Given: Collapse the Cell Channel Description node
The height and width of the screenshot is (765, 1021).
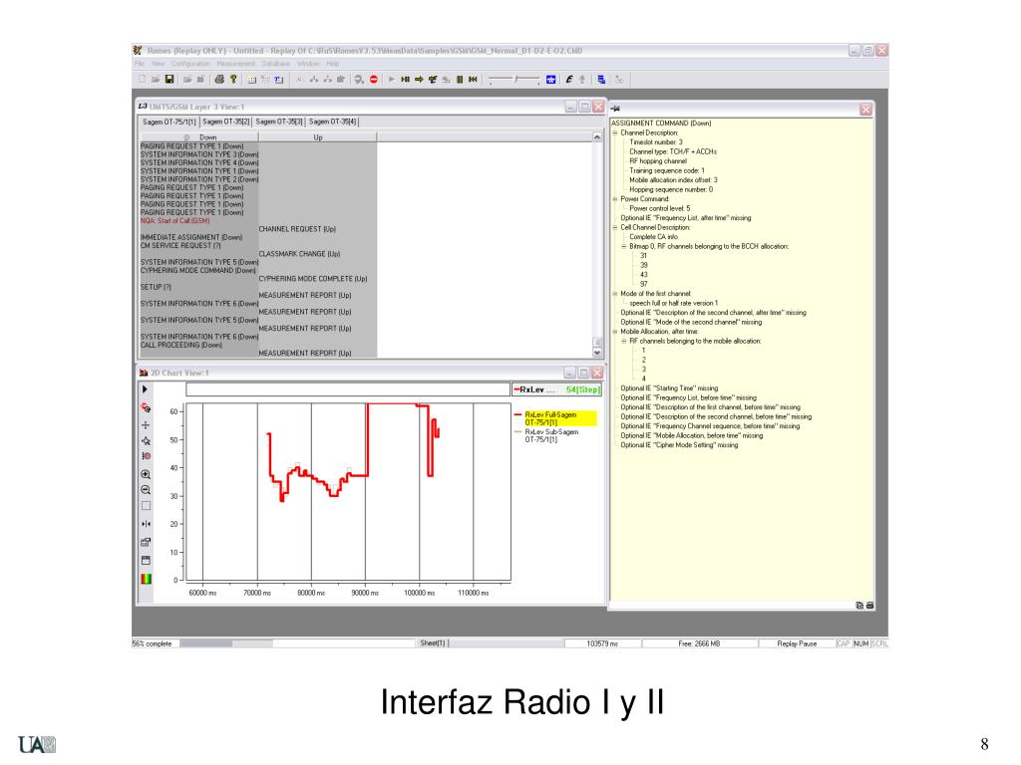Looking at the screenshot, I should [615, 228].
